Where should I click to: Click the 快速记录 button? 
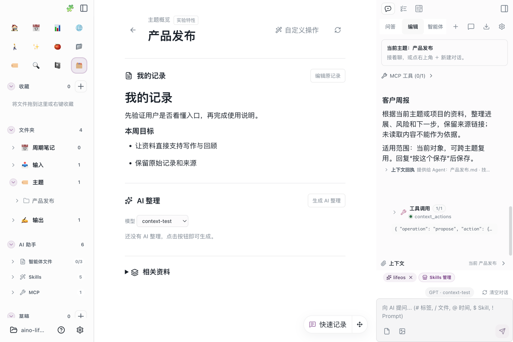[x=328, y=325]
